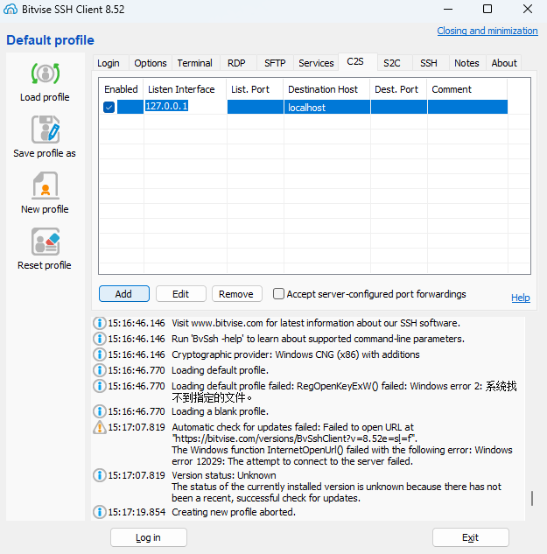This screenshot has width=547, height=554.
Task: Open the SFTP tab
Action: (275, 63)
